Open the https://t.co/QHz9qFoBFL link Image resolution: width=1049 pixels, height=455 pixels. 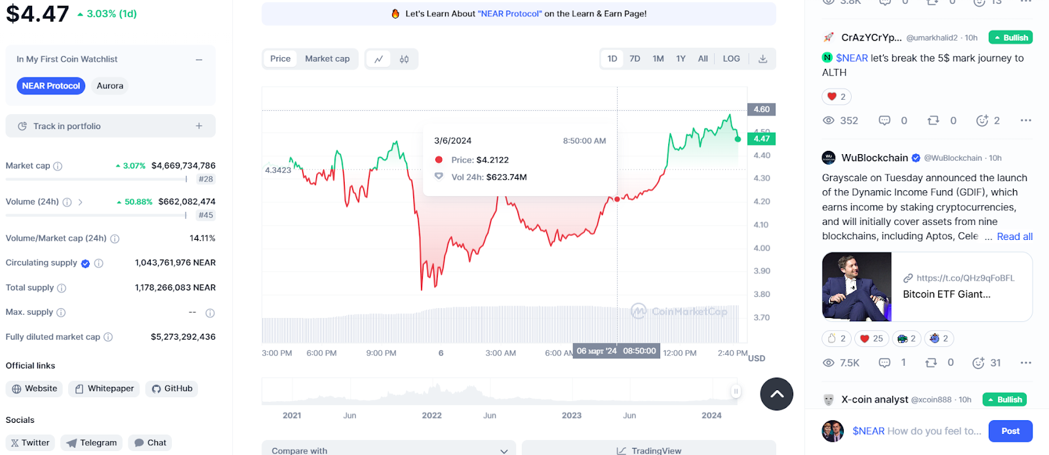(965, 278)
